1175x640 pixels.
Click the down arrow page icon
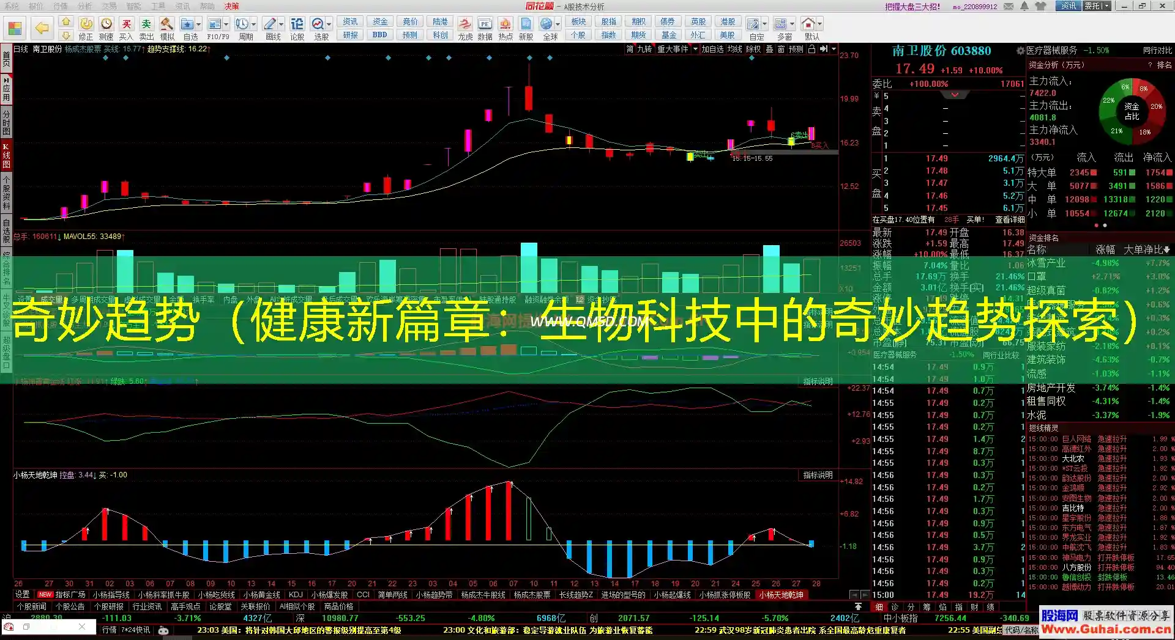66,35
